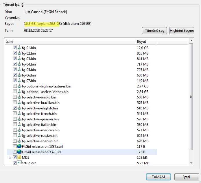Confirm with the TAMAM button

click(x=158, y=177)
